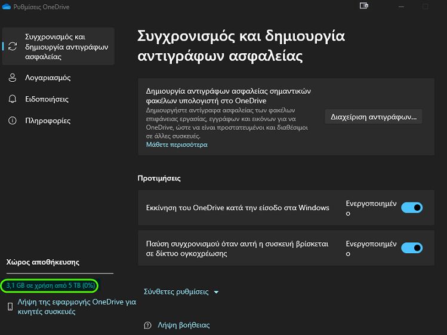This screenshot has height=335, width=447.
Task: Click the sync arrows icon in sidebar
Action: tap(13, 46)
